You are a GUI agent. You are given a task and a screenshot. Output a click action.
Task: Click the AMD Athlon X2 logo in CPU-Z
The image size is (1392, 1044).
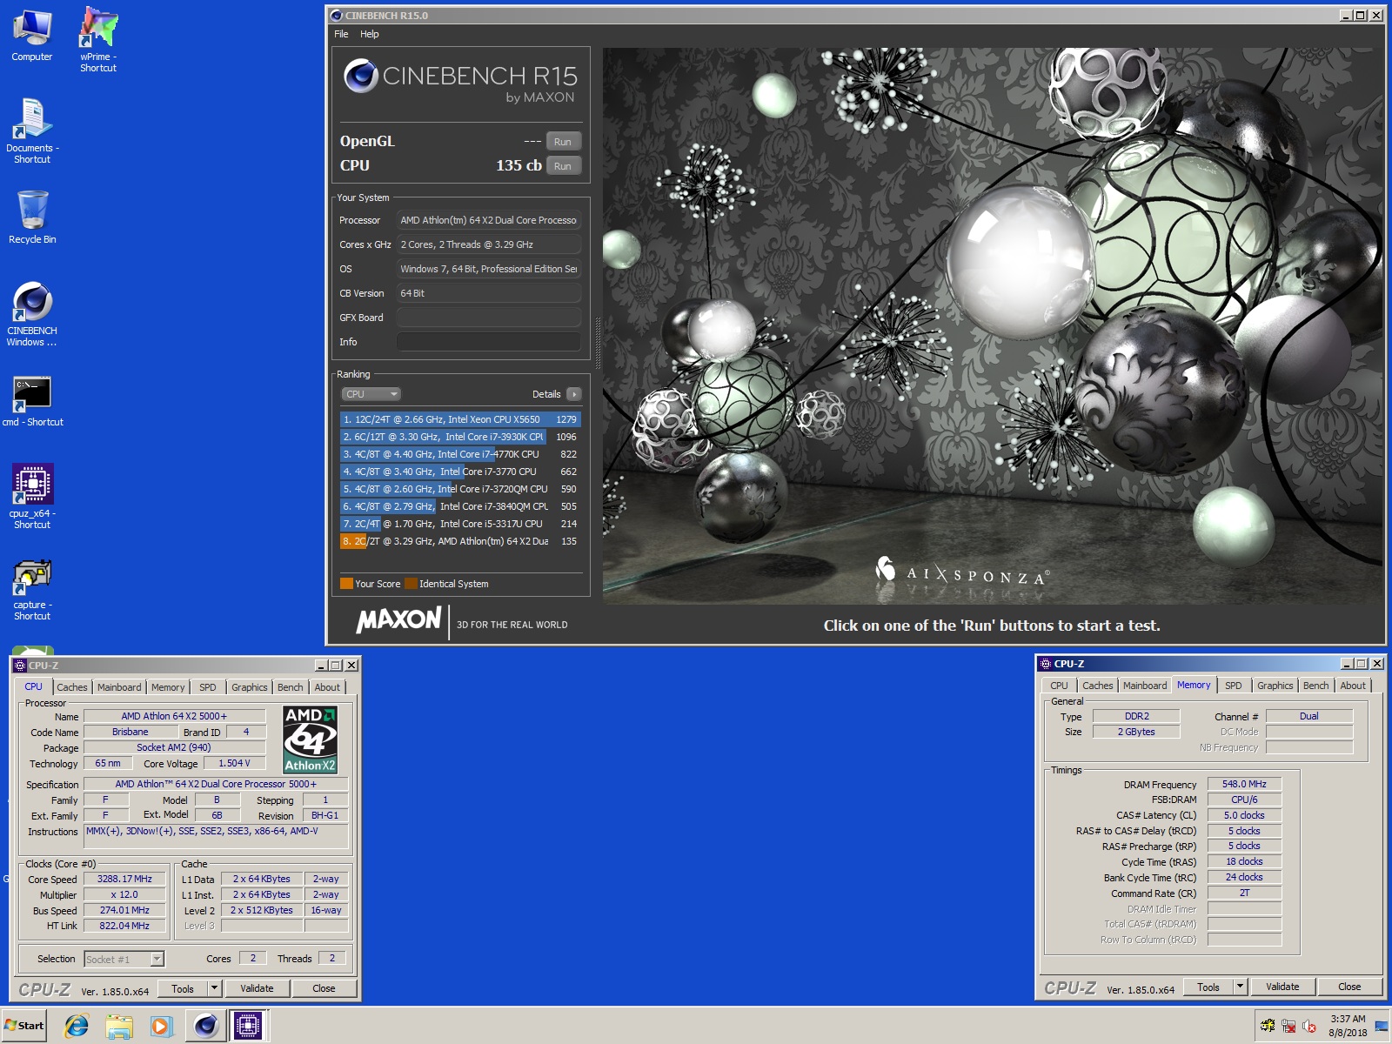tap(311, 739)
